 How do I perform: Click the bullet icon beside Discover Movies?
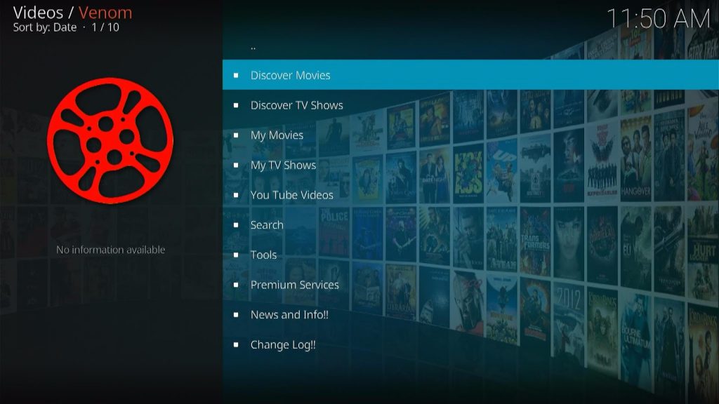236,75
